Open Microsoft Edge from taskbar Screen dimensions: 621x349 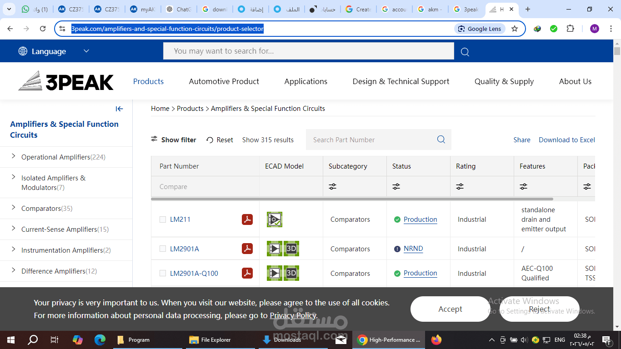coord(100,339)
